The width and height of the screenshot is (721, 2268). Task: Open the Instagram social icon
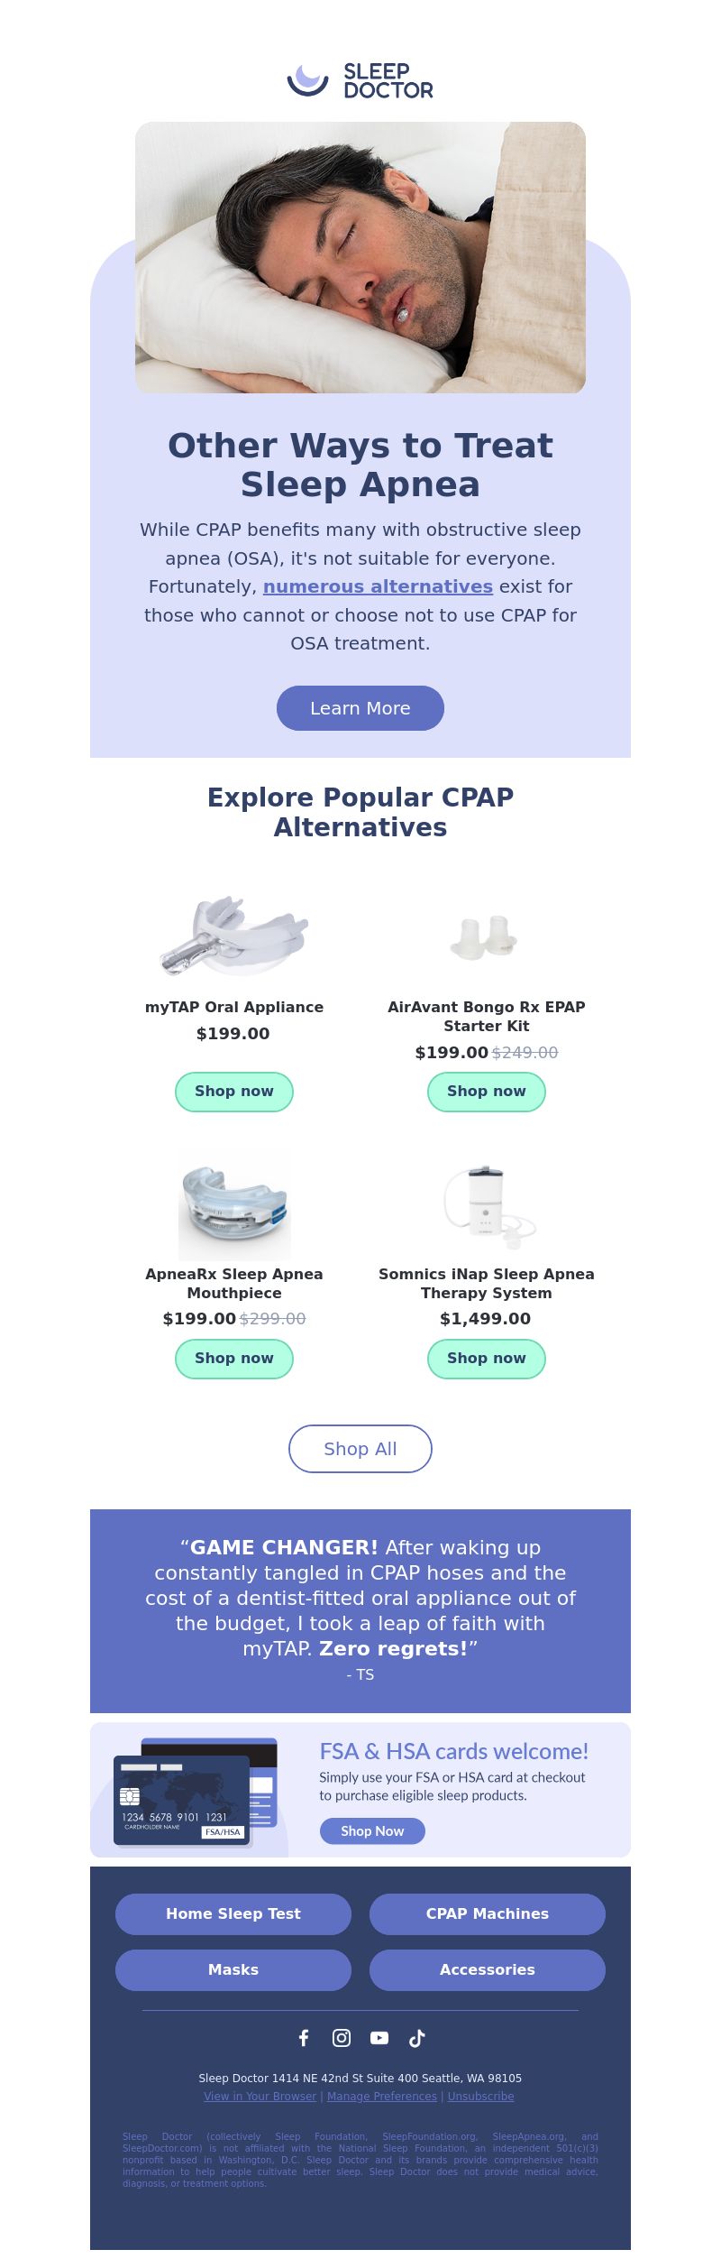point(342,2037)
